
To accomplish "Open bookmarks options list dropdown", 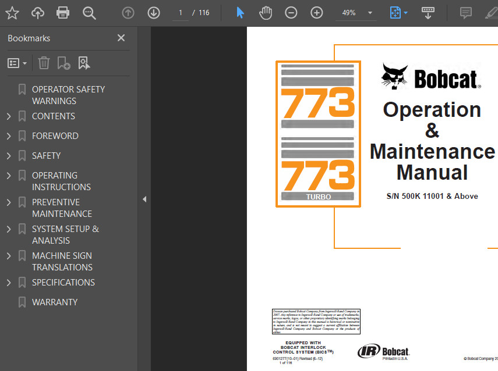I will (17, 63).
